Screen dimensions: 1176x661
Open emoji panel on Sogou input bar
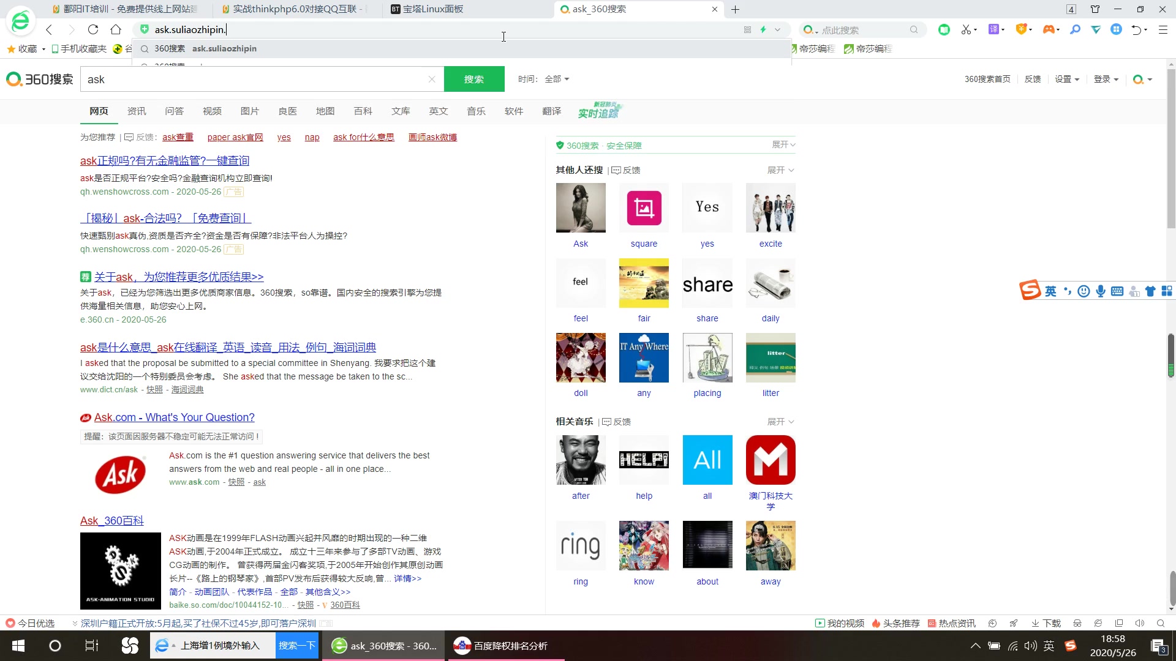[1084, 292]
